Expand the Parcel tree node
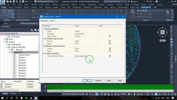177x100 pixels. tap(4, 39)
